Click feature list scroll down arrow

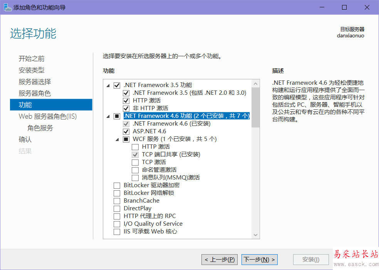(255, 235)
